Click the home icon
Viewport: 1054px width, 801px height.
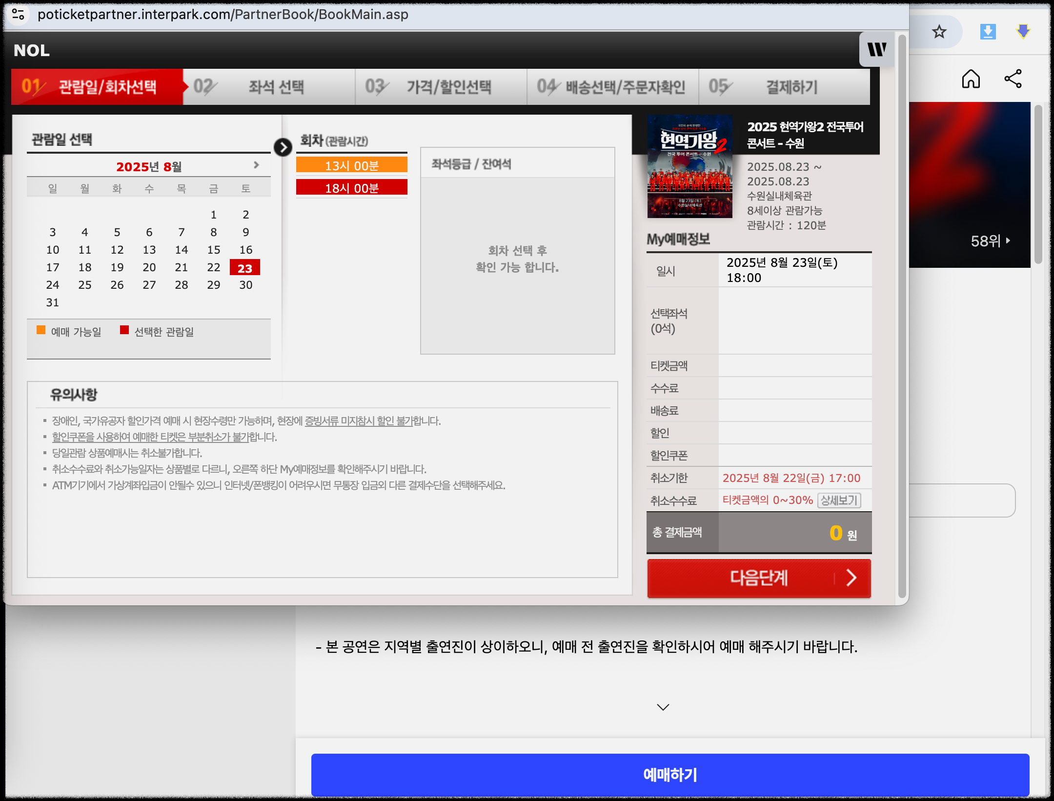[x=971, y=79]
